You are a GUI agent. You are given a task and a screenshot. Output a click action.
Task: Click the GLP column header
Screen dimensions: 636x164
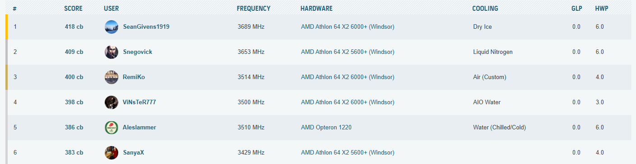coord(576,9)
